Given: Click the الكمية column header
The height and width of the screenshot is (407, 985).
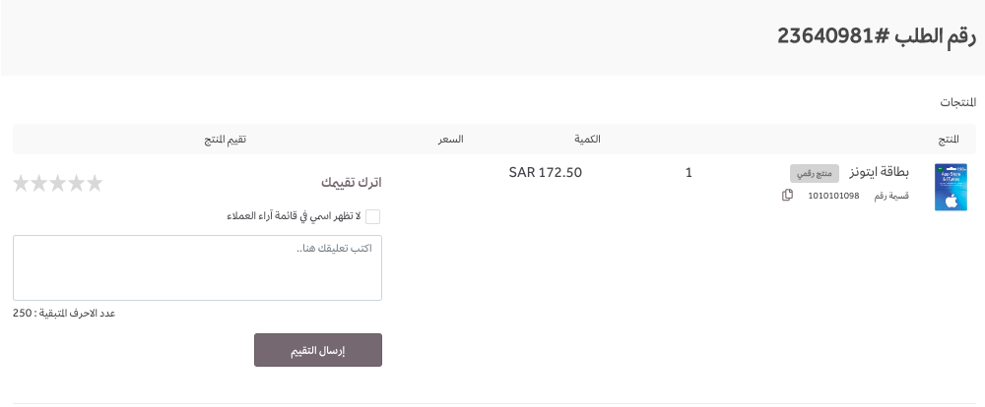Looking at the screenshot, I should coord(587,140).
